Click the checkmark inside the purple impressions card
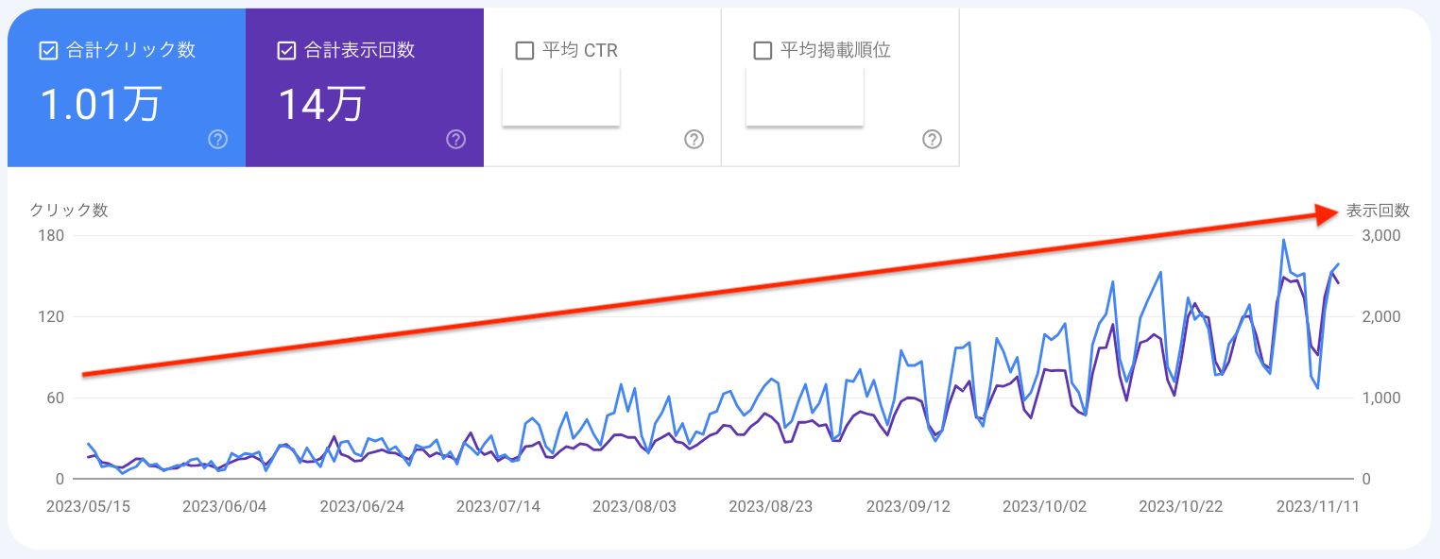The image size is (1440, 559). pos(286,50)
